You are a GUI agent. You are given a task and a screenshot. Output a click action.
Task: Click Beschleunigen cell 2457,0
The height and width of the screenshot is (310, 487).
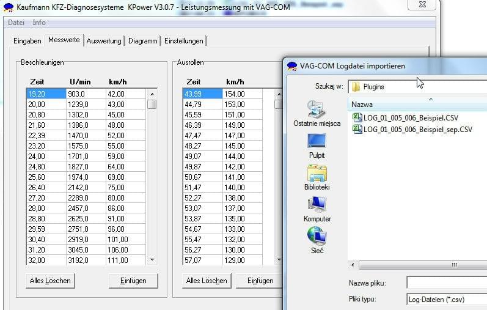pos(86,209)
